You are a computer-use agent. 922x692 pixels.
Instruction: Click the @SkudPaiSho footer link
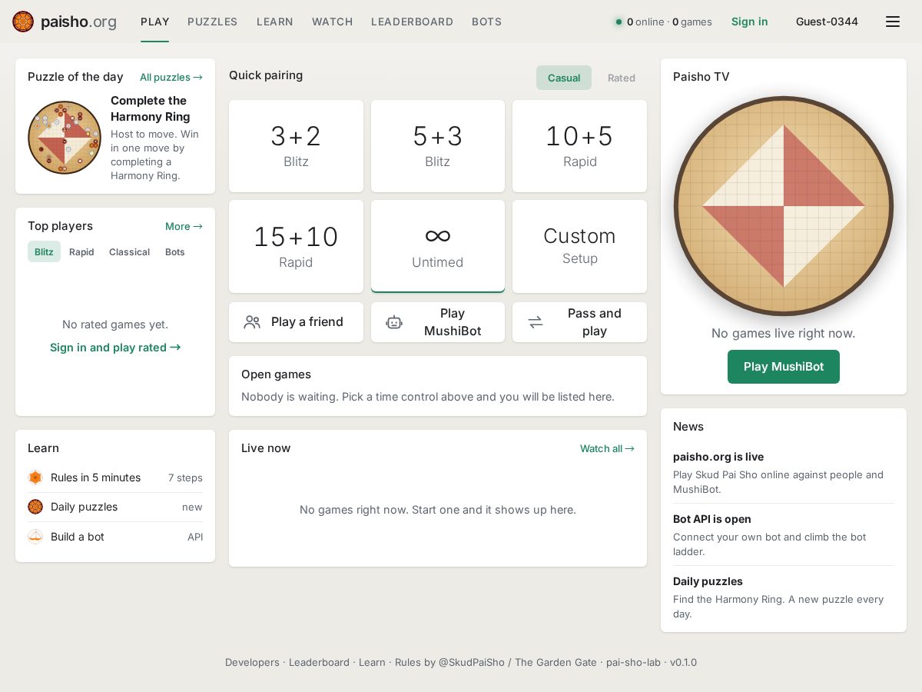tap(472, 662)
